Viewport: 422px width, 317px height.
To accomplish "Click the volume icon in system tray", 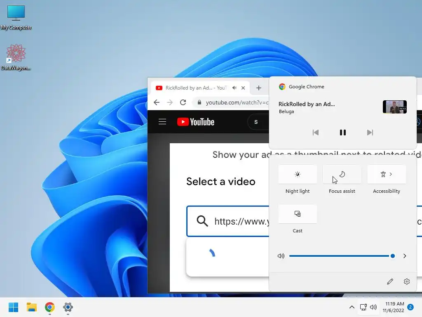I will (x=373, y=307).
